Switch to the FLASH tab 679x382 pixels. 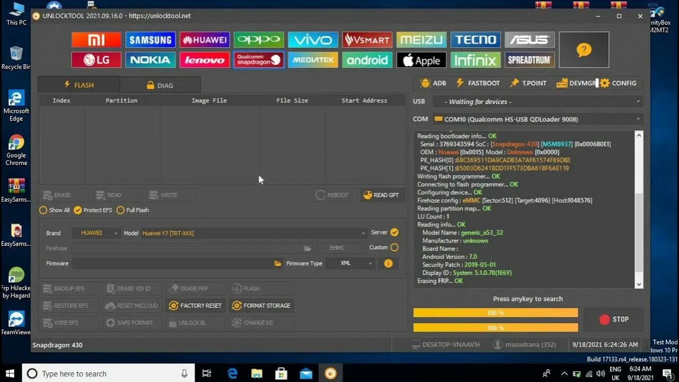click(79, 85)
